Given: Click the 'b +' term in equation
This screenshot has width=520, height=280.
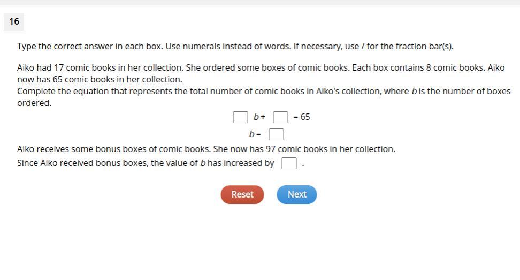Looking at the screenshot, I should [x=259, y=117].
